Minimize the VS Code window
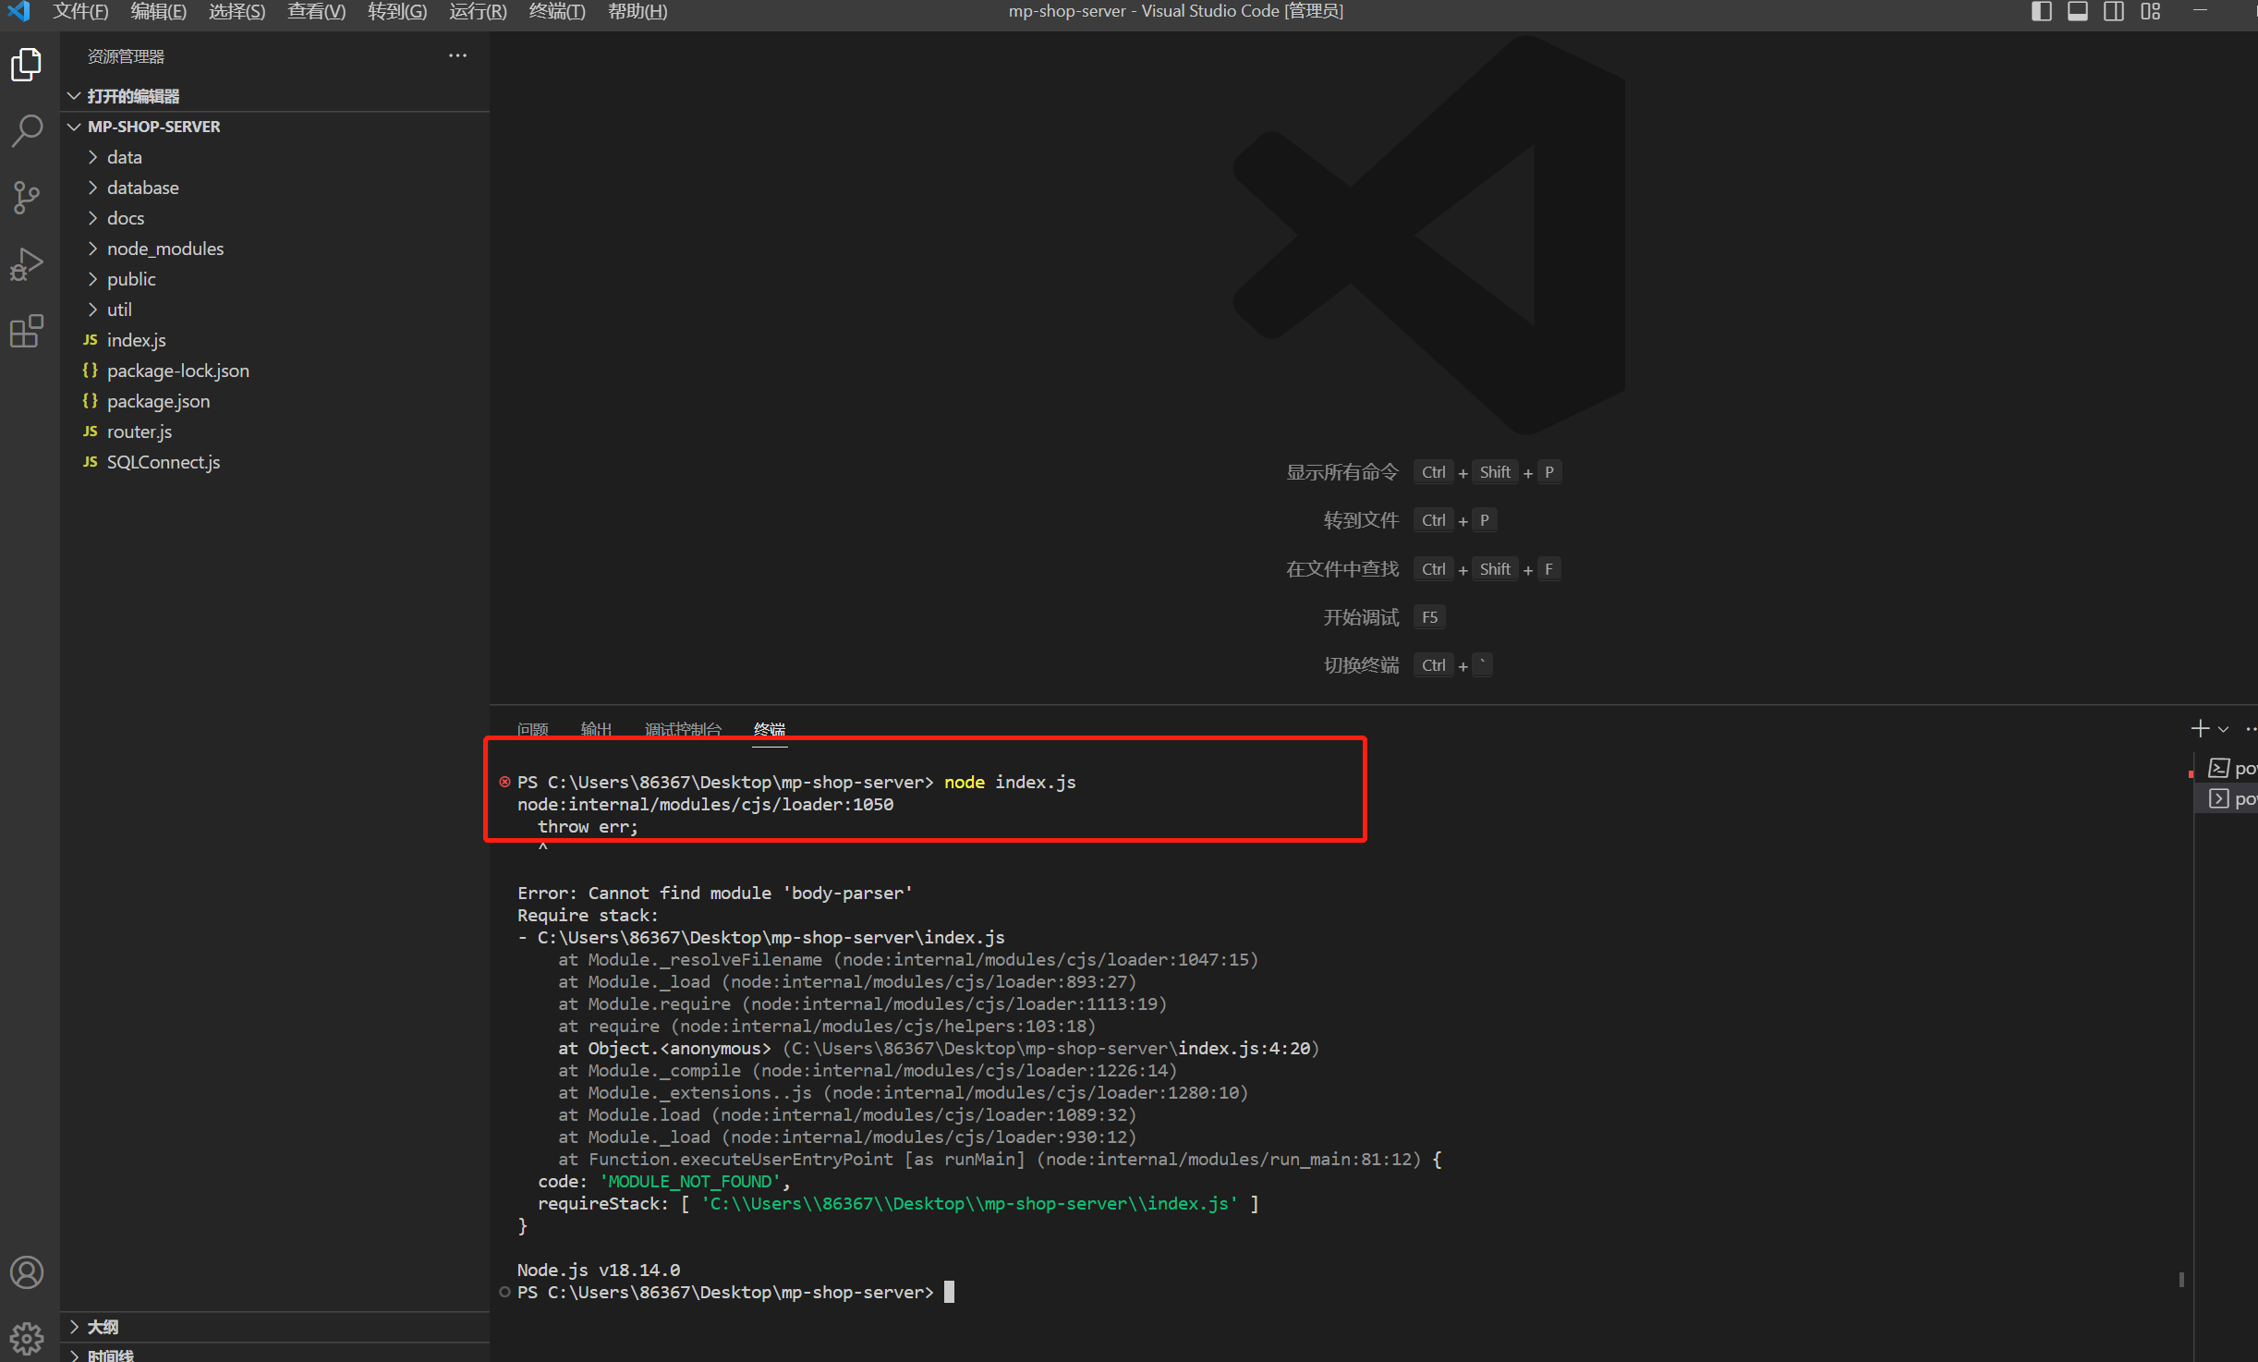2258x1362 pixels. [x=2200, y=11]
